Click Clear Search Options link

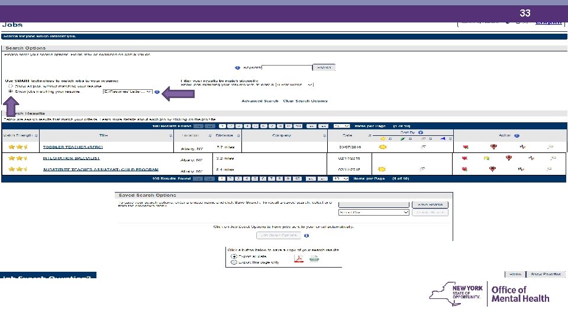pyautogui.click(x=305, y=101)
